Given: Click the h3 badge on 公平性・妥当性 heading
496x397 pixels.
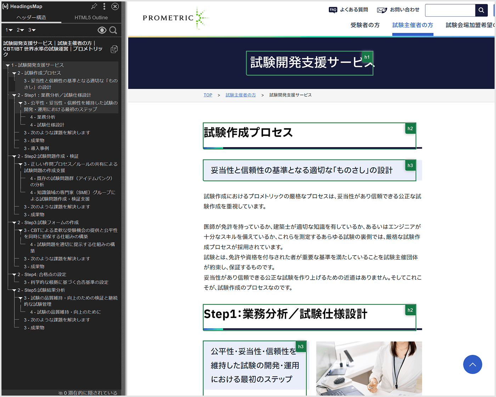Looking at the screenshot, I should click(x=301, y=347).
